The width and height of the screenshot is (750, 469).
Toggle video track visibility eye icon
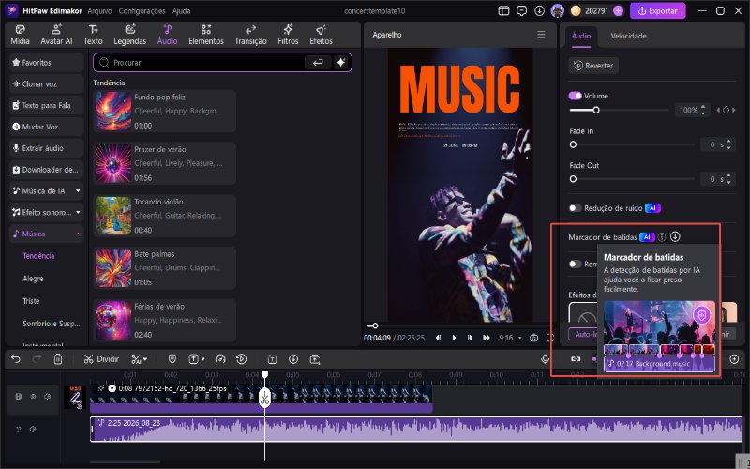[x=33, y=396]
